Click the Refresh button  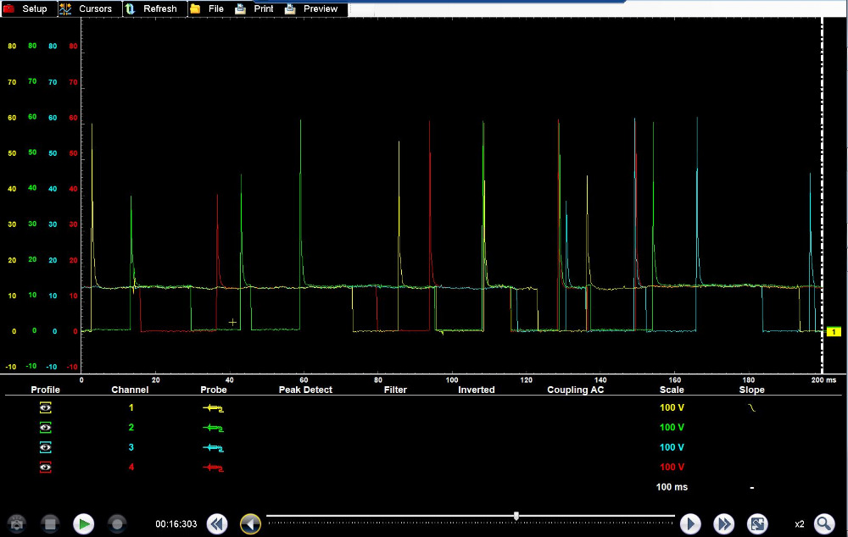pyautogui.click(x=153, y=8)
